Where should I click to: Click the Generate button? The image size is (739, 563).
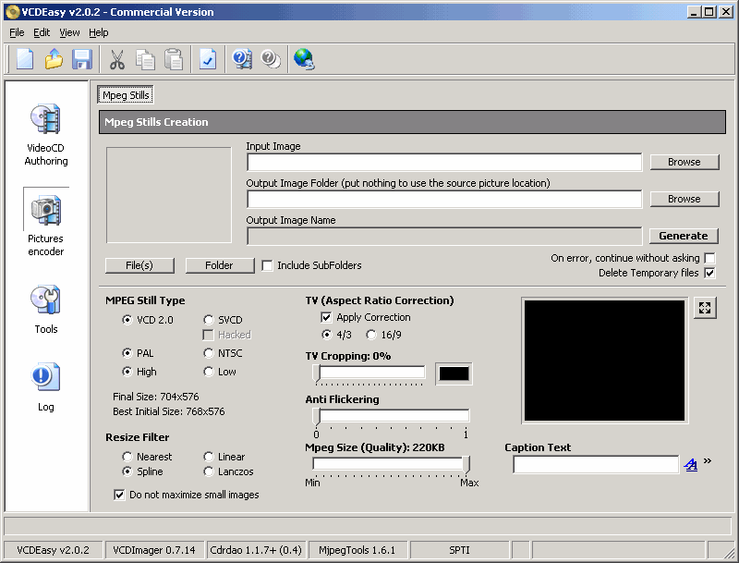coord(684,236)
